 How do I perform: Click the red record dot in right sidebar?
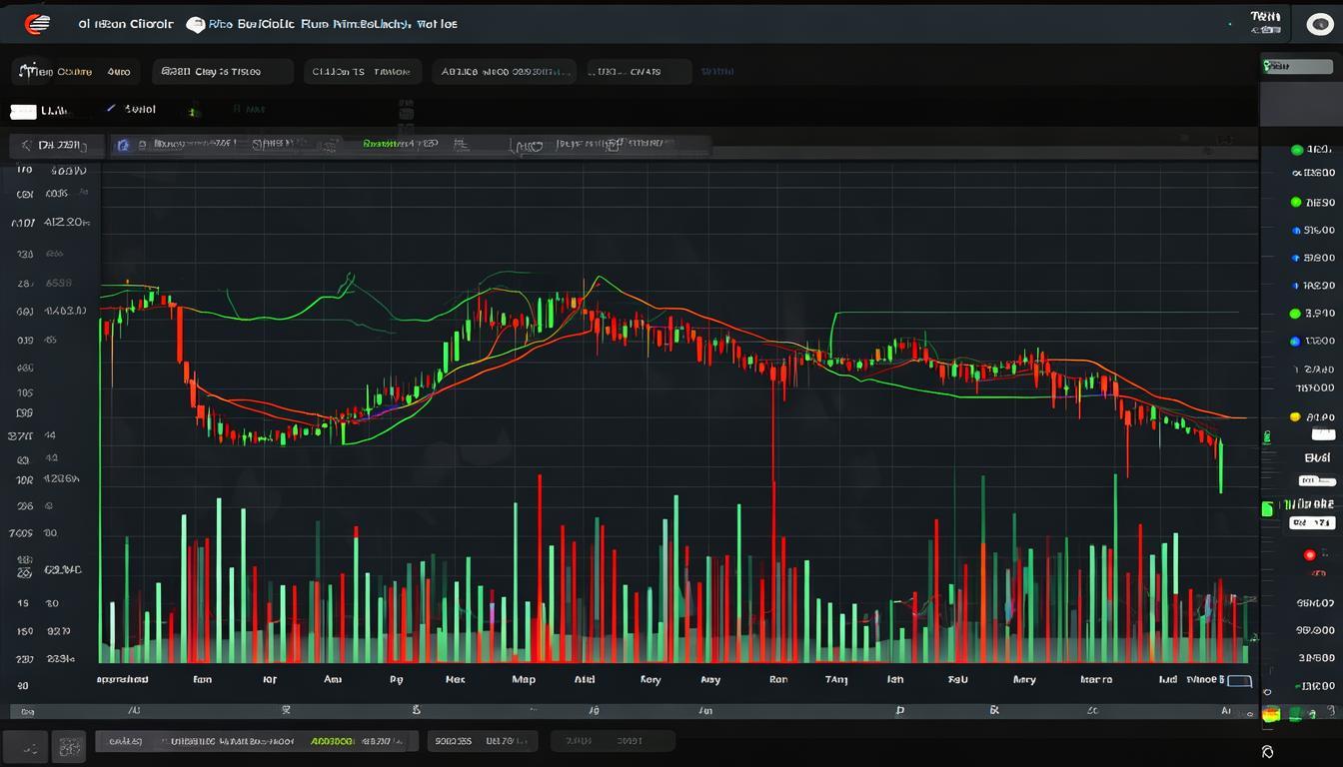coord(1309,554)
